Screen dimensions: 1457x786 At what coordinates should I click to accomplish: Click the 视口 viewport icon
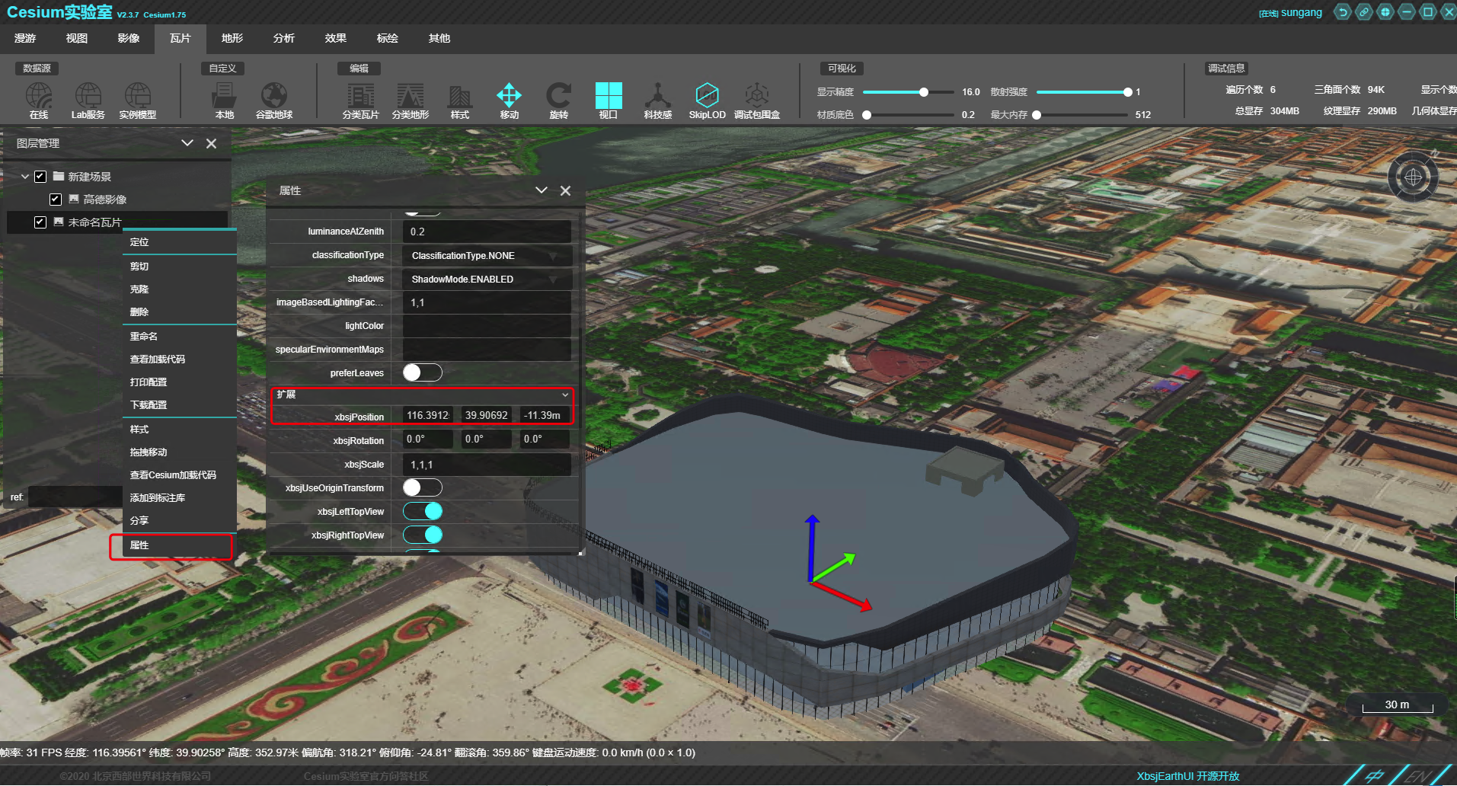(x=608, y=97)
